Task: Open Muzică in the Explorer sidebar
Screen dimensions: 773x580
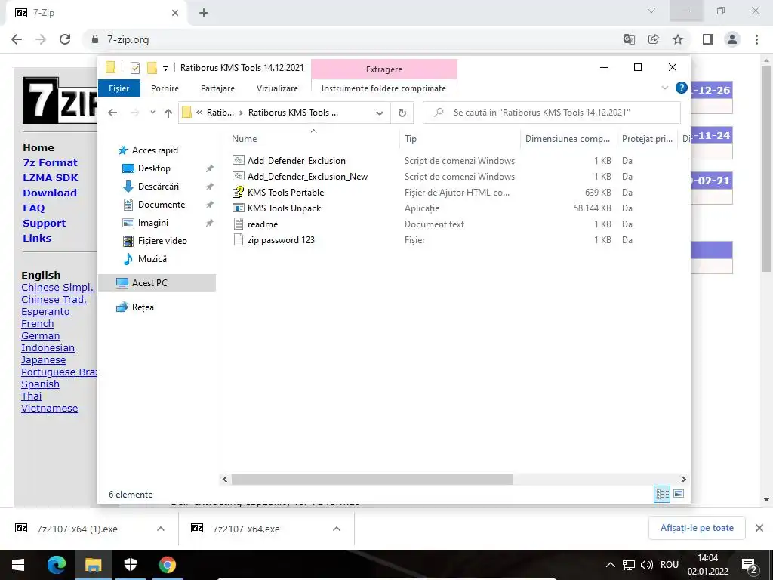Action: point(152,259)
